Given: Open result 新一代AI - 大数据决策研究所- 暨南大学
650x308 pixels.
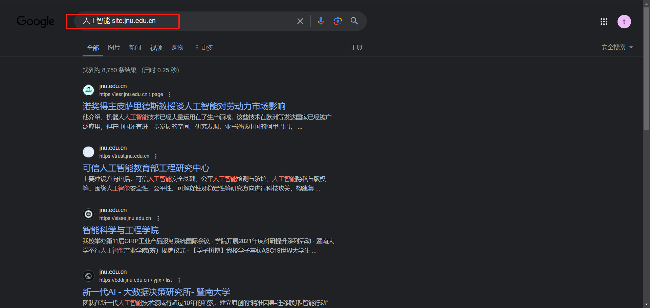Looking at the screenshot, I should 156,292.
